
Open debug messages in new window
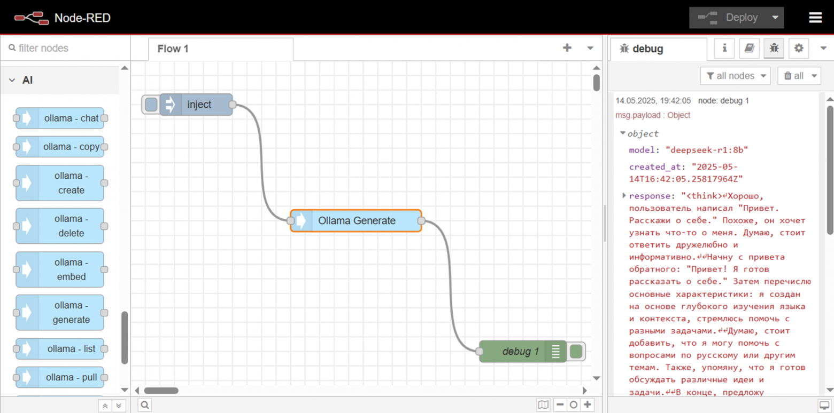tap(823, 405)
